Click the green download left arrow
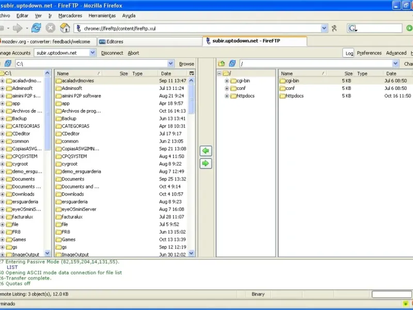The width and height of the screenshot is (413, 310). click(205, 151)
